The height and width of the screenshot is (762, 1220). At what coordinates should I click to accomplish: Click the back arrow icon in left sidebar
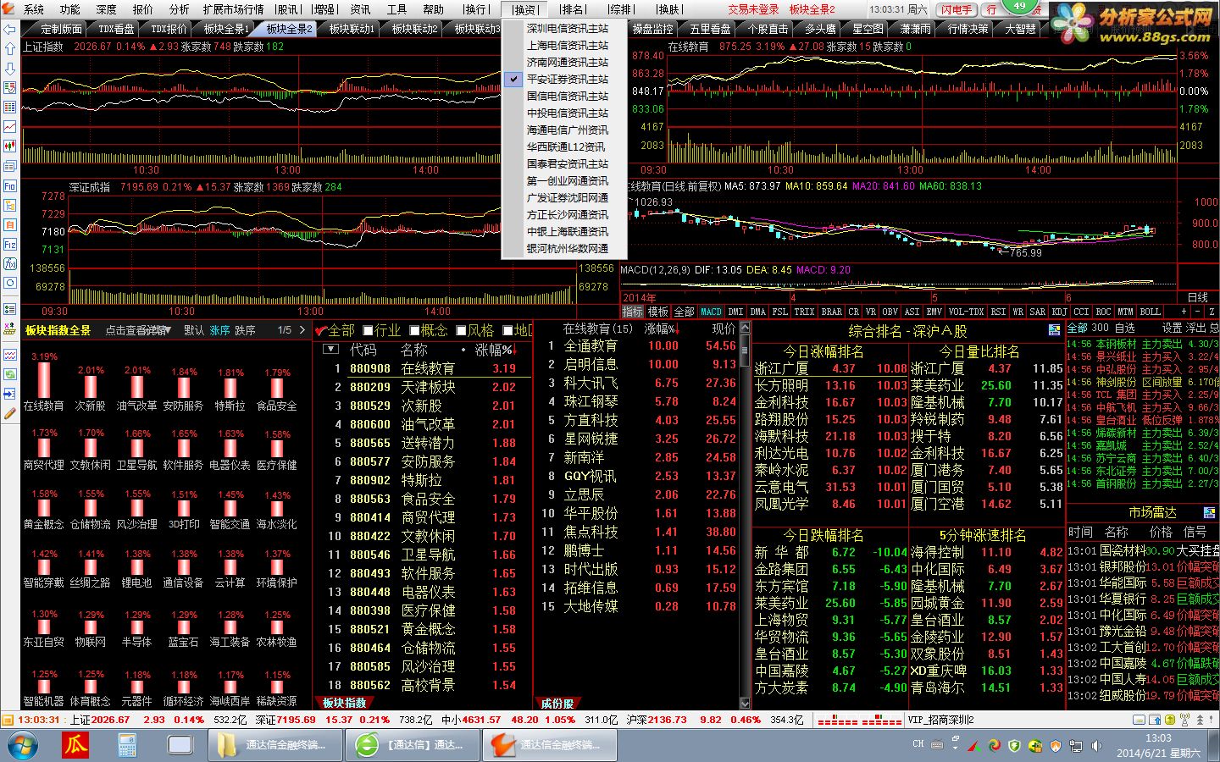pos(10,30)
